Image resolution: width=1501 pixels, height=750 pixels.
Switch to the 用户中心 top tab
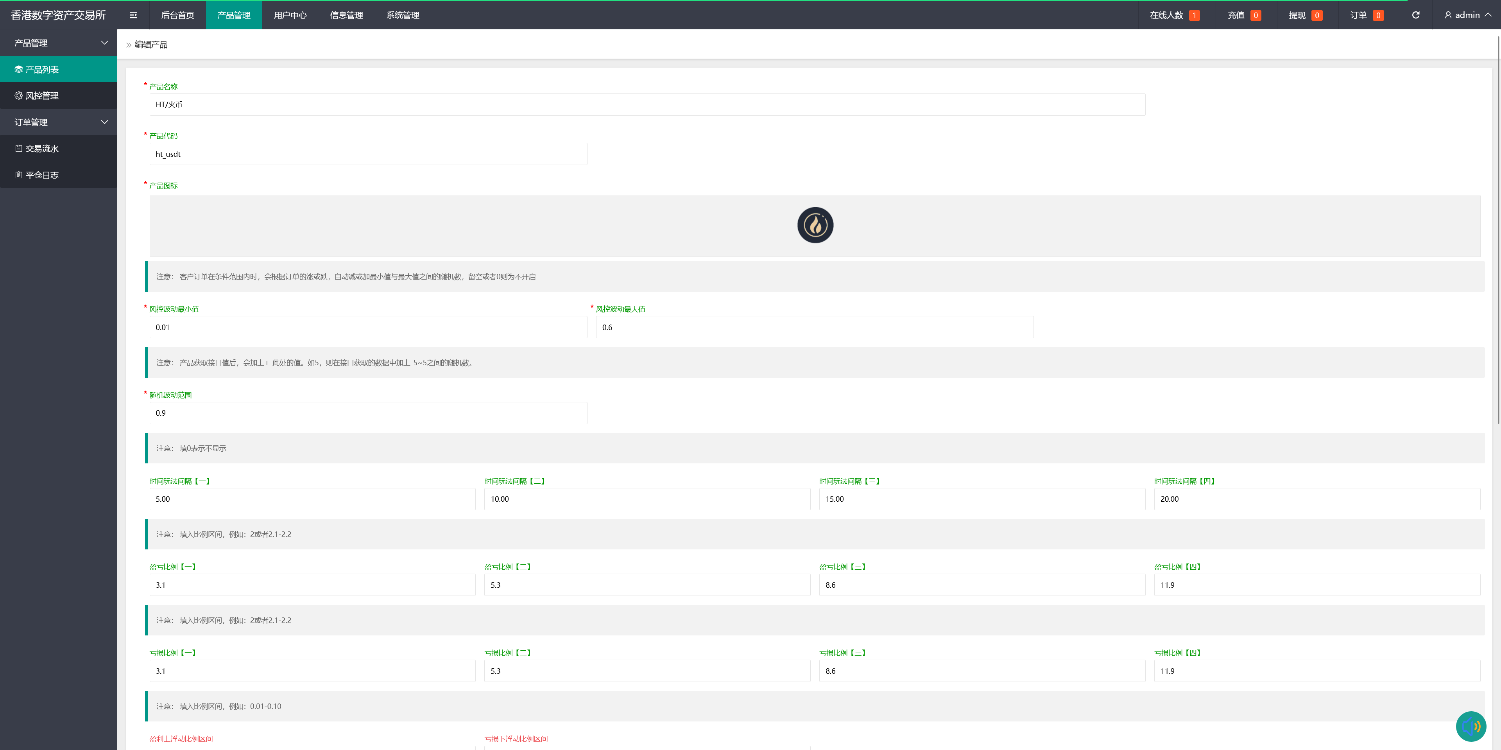(x=290, y=15)
